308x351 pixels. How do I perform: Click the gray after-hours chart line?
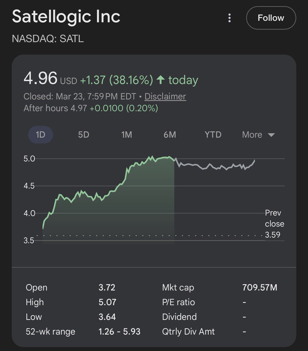[216, 167]
